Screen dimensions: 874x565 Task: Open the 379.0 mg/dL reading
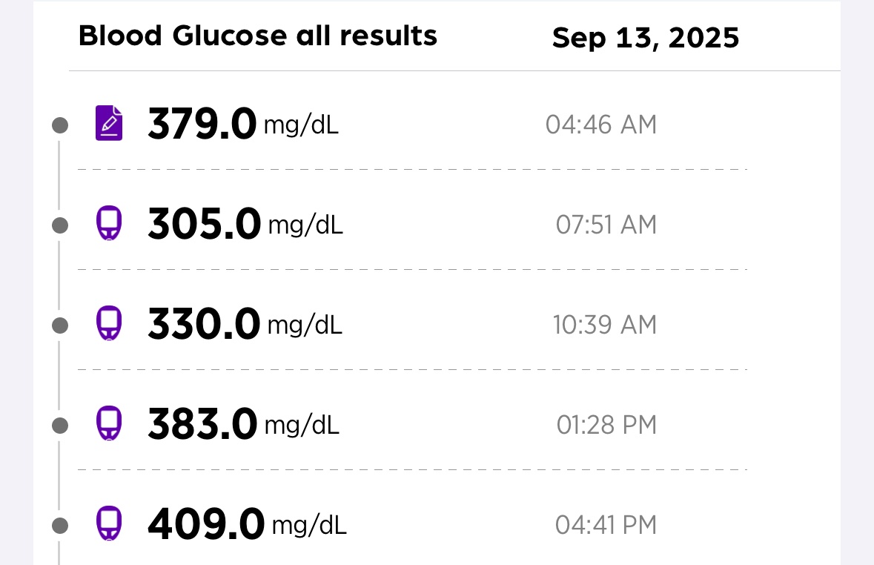point(242,124)
